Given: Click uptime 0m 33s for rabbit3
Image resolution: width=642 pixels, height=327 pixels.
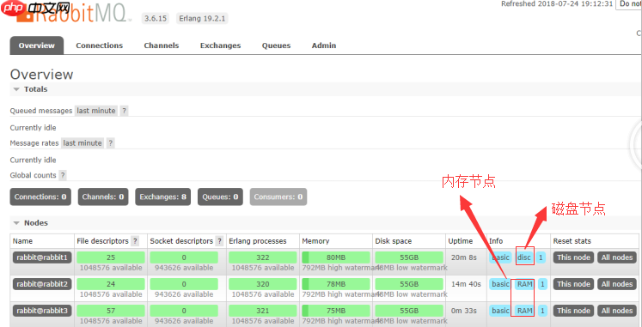Looking at the screenshot, I should (x=463, y=311).
